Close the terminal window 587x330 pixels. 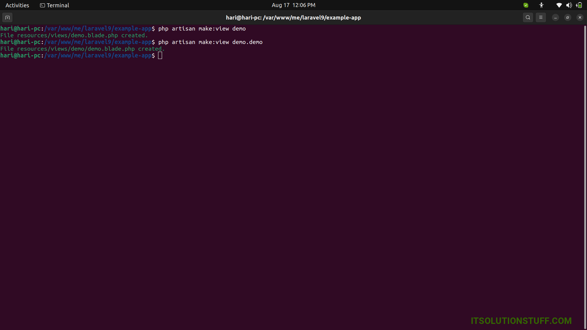click(580, 18)
